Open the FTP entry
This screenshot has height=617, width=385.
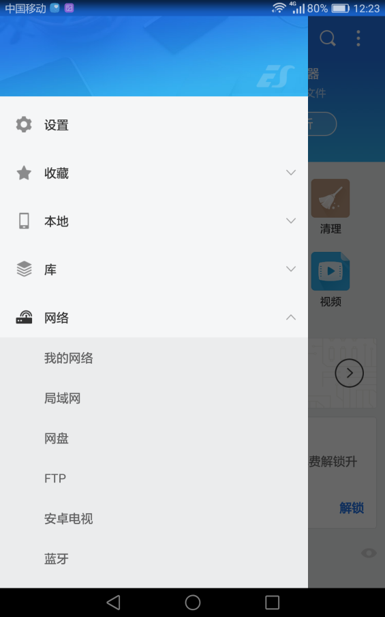point(154,478)
